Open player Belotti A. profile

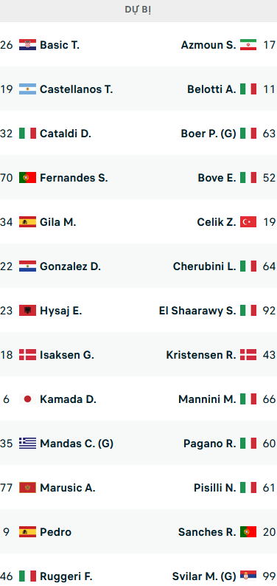pos(211,89)
